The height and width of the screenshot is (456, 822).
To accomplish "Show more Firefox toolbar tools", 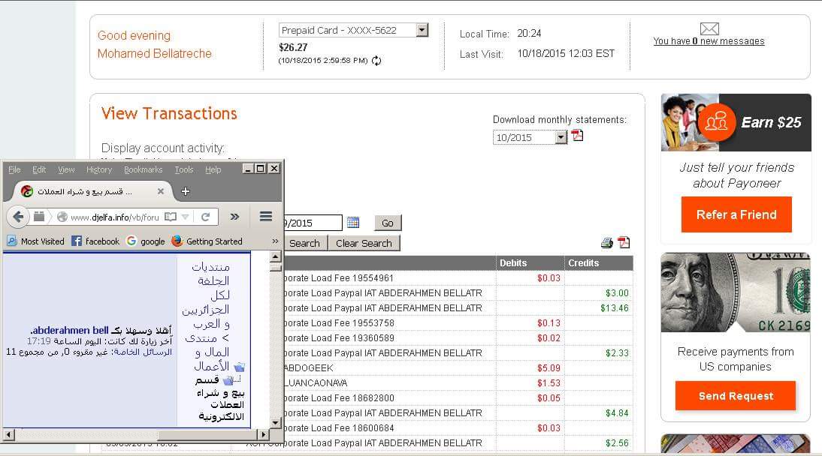I will click(235, 217).
